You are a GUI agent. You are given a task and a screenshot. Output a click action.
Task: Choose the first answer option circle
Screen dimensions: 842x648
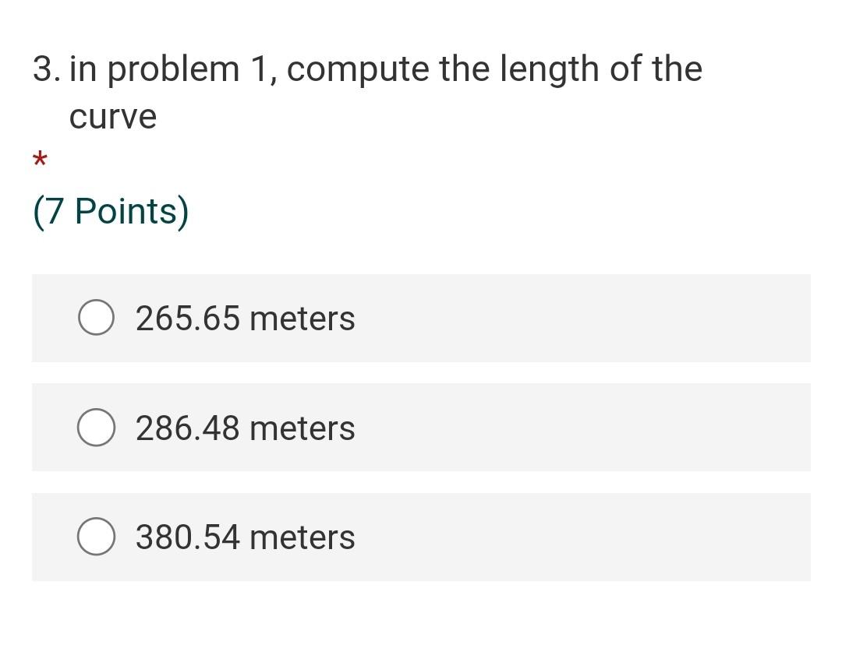(95, 317)
